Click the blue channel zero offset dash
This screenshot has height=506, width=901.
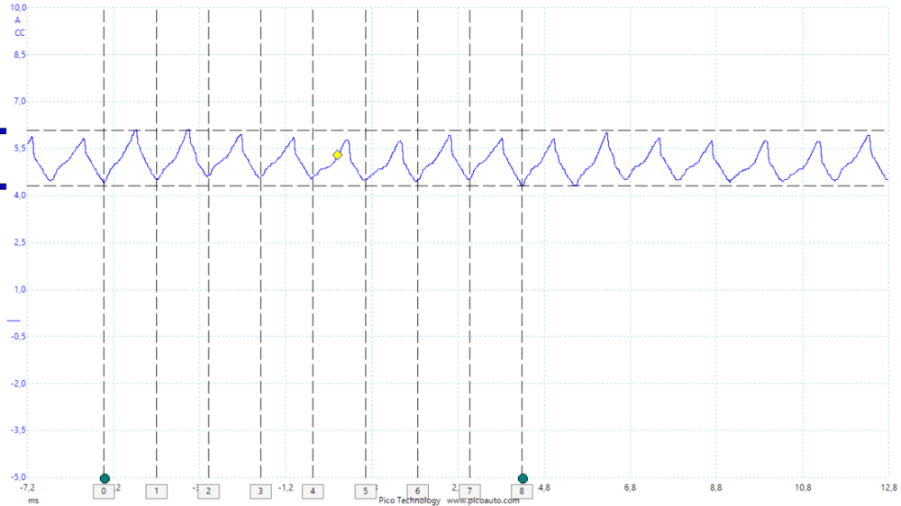coord(12,321)
